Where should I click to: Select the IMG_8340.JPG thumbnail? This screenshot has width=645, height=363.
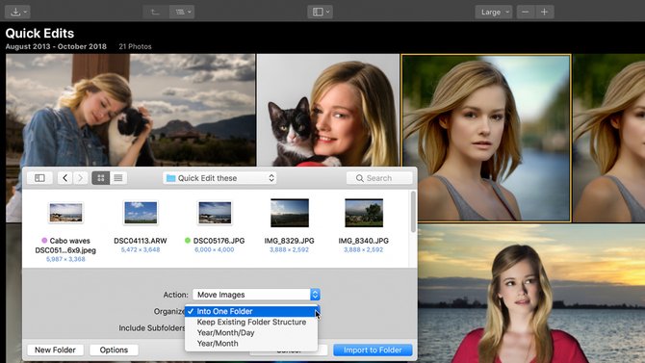364,213
